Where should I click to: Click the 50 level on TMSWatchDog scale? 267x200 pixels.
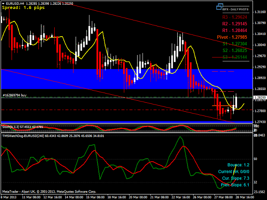pyautogui.click(x=255, y=159)
